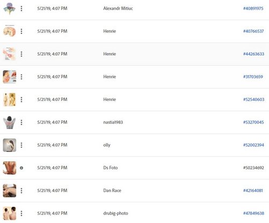Open three-dot menu for olly row

point(21,145)
